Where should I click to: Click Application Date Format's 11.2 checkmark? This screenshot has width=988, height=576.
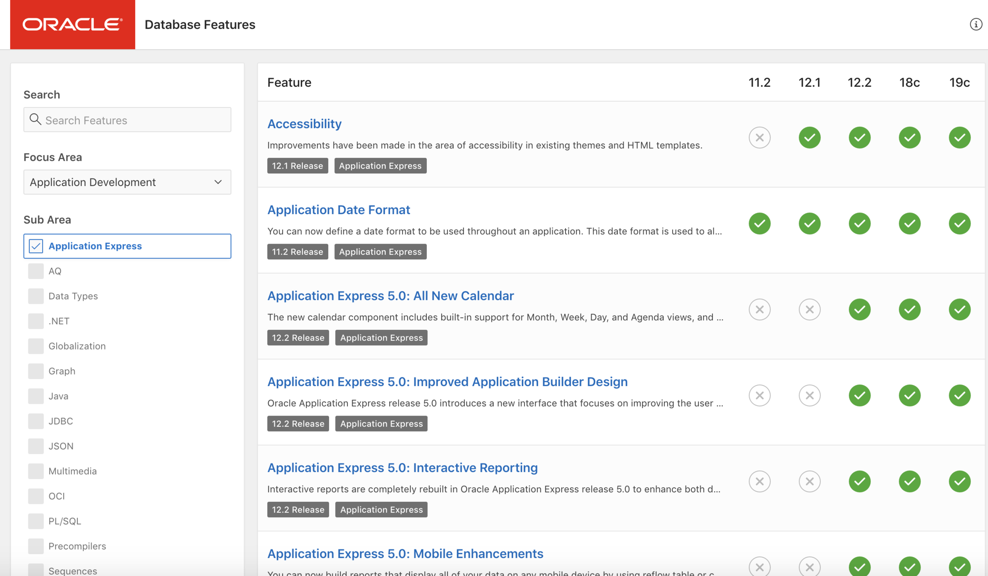pyautogui.click(x=759, y=224)
